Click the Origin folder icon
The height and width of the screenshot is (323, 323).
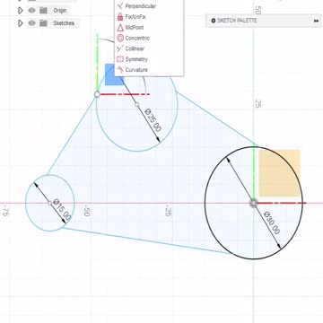click(44, 11)
